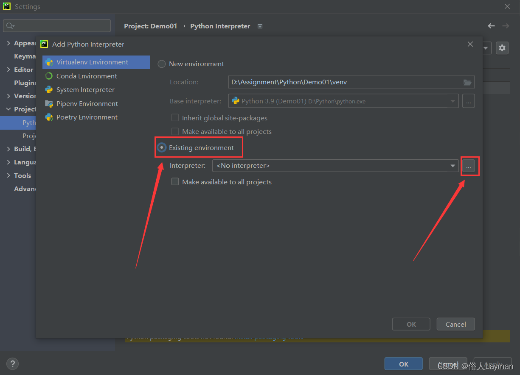The height and width of the screenshot is (375, 520).
Task: Navigate forward with the right arrow in Settings
Action: click(x=506, y=26)
